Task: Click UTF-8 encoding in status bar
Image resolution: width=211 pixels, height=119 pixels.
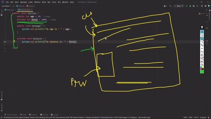Action: [196, 118]
